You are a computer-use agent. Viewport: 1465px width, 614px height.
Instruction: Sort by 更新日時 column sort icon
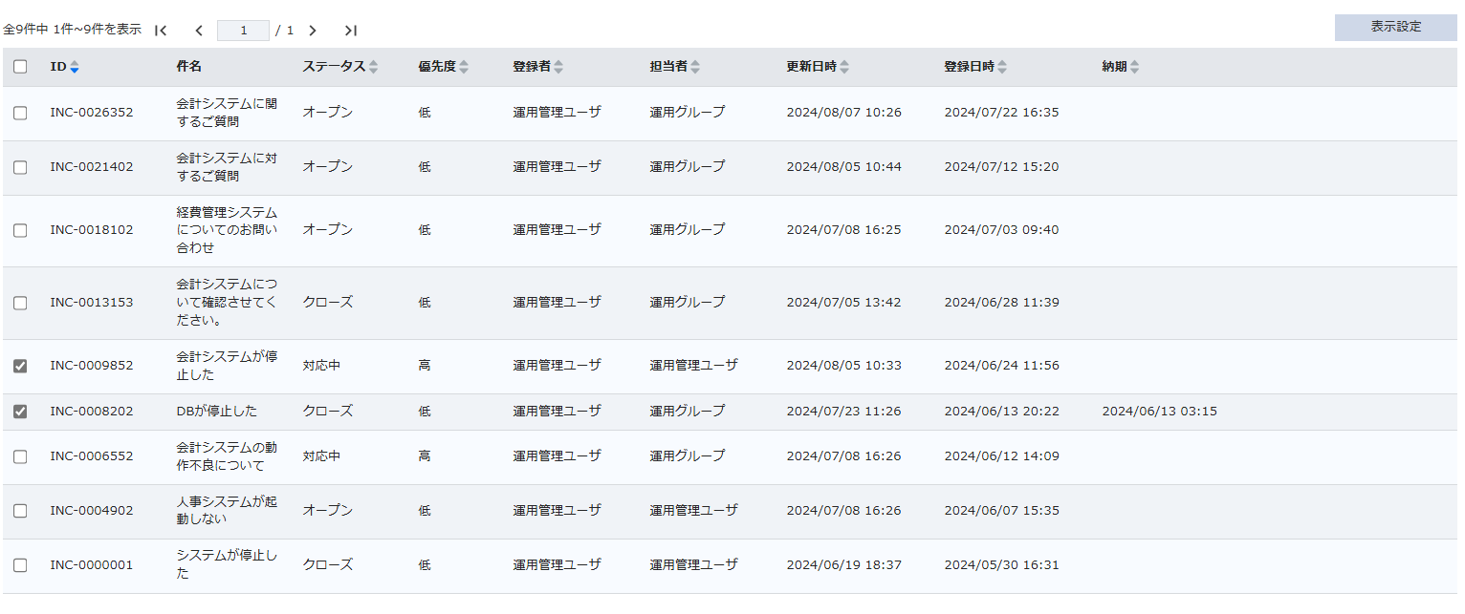coord(844,67)
